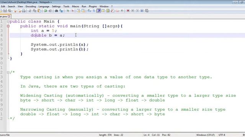Click the Redo arrow icon
245x137 pixels.
[50, 11]
